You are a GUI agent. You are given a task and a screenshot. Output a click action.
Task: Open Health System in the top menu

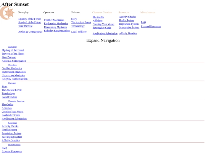[x=127, y=21]
